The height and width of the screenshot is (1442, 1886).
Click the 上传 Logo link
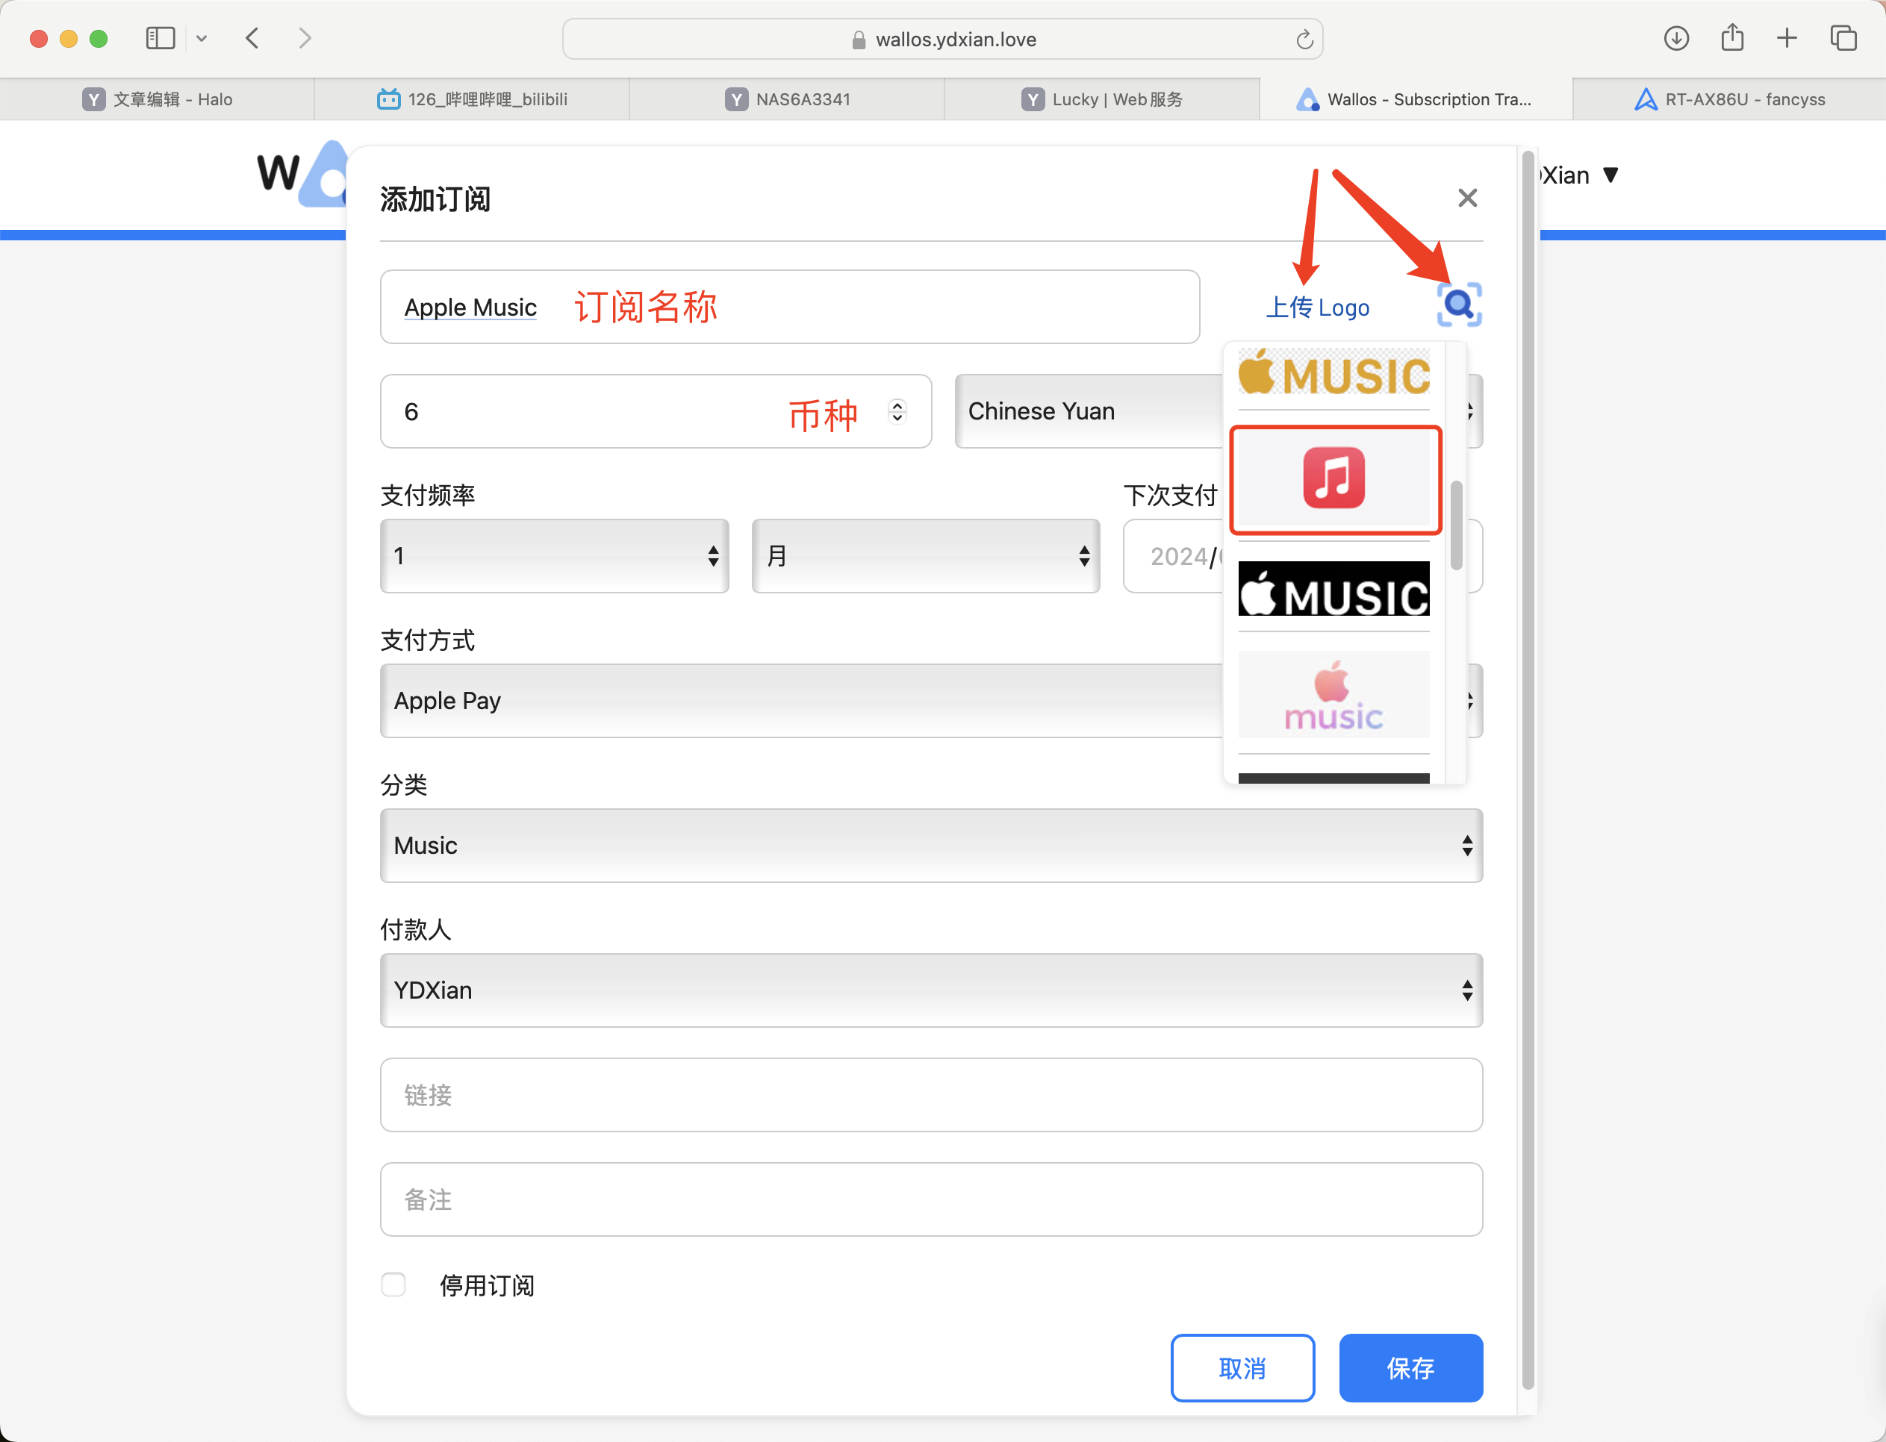pos(1318,308)
